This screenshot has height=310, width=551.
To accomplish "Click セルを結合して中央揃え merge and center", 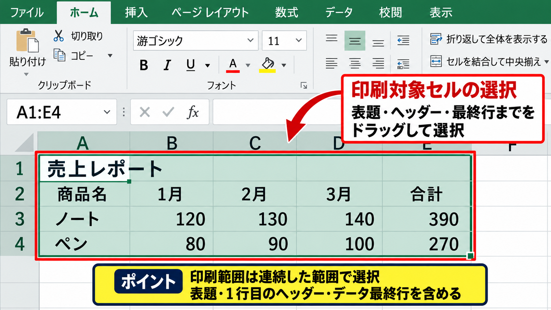I will 486,62.
